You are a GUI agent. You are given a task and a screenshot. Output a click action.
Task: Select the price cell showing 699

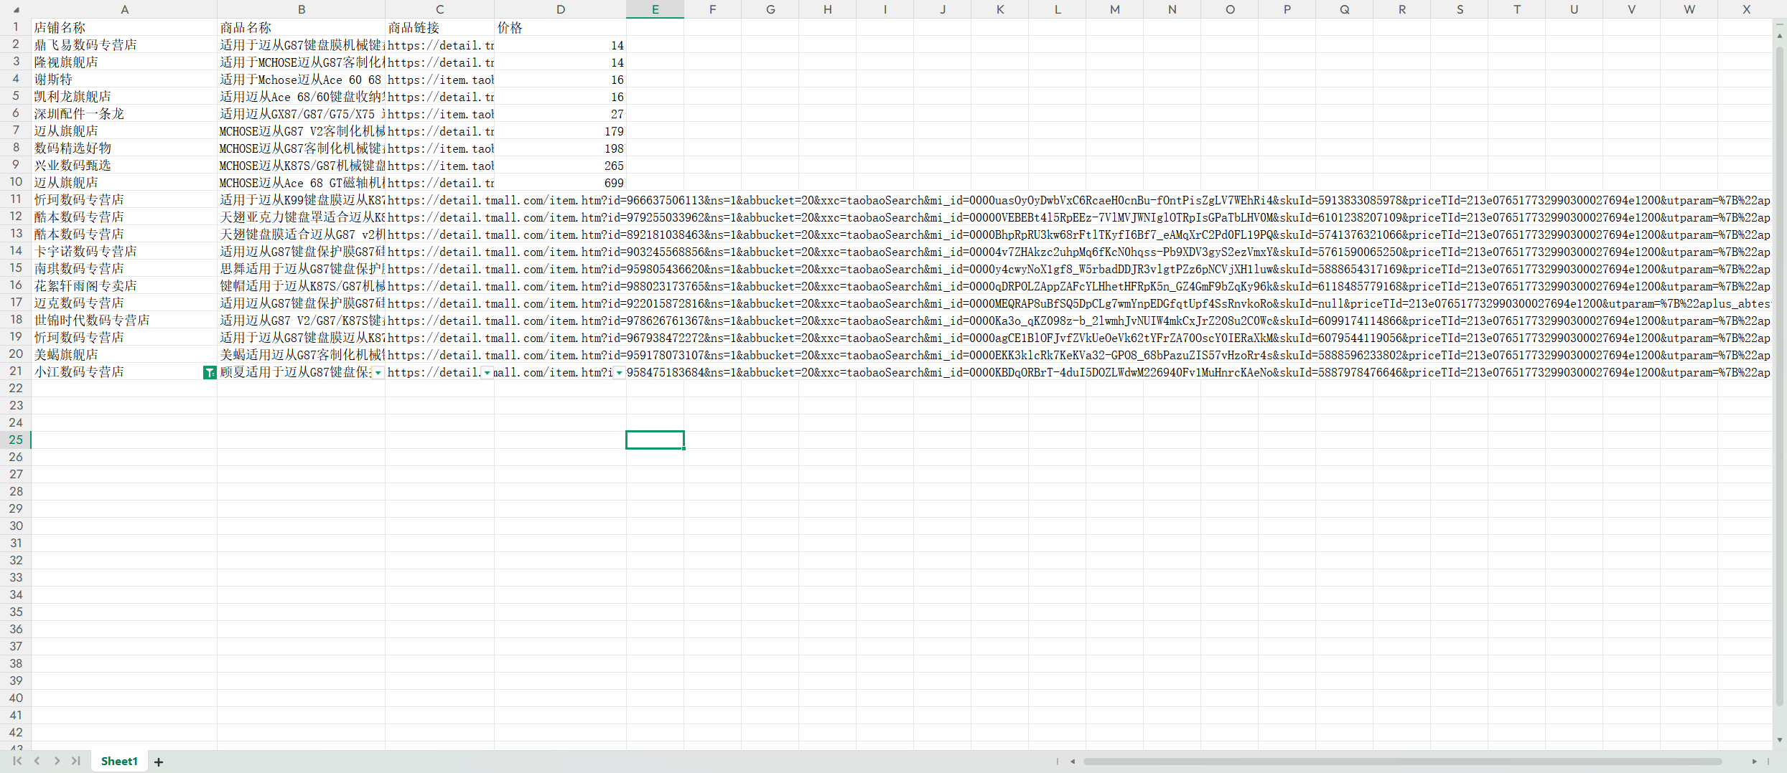pyautogui.click(x=560, y=183)
